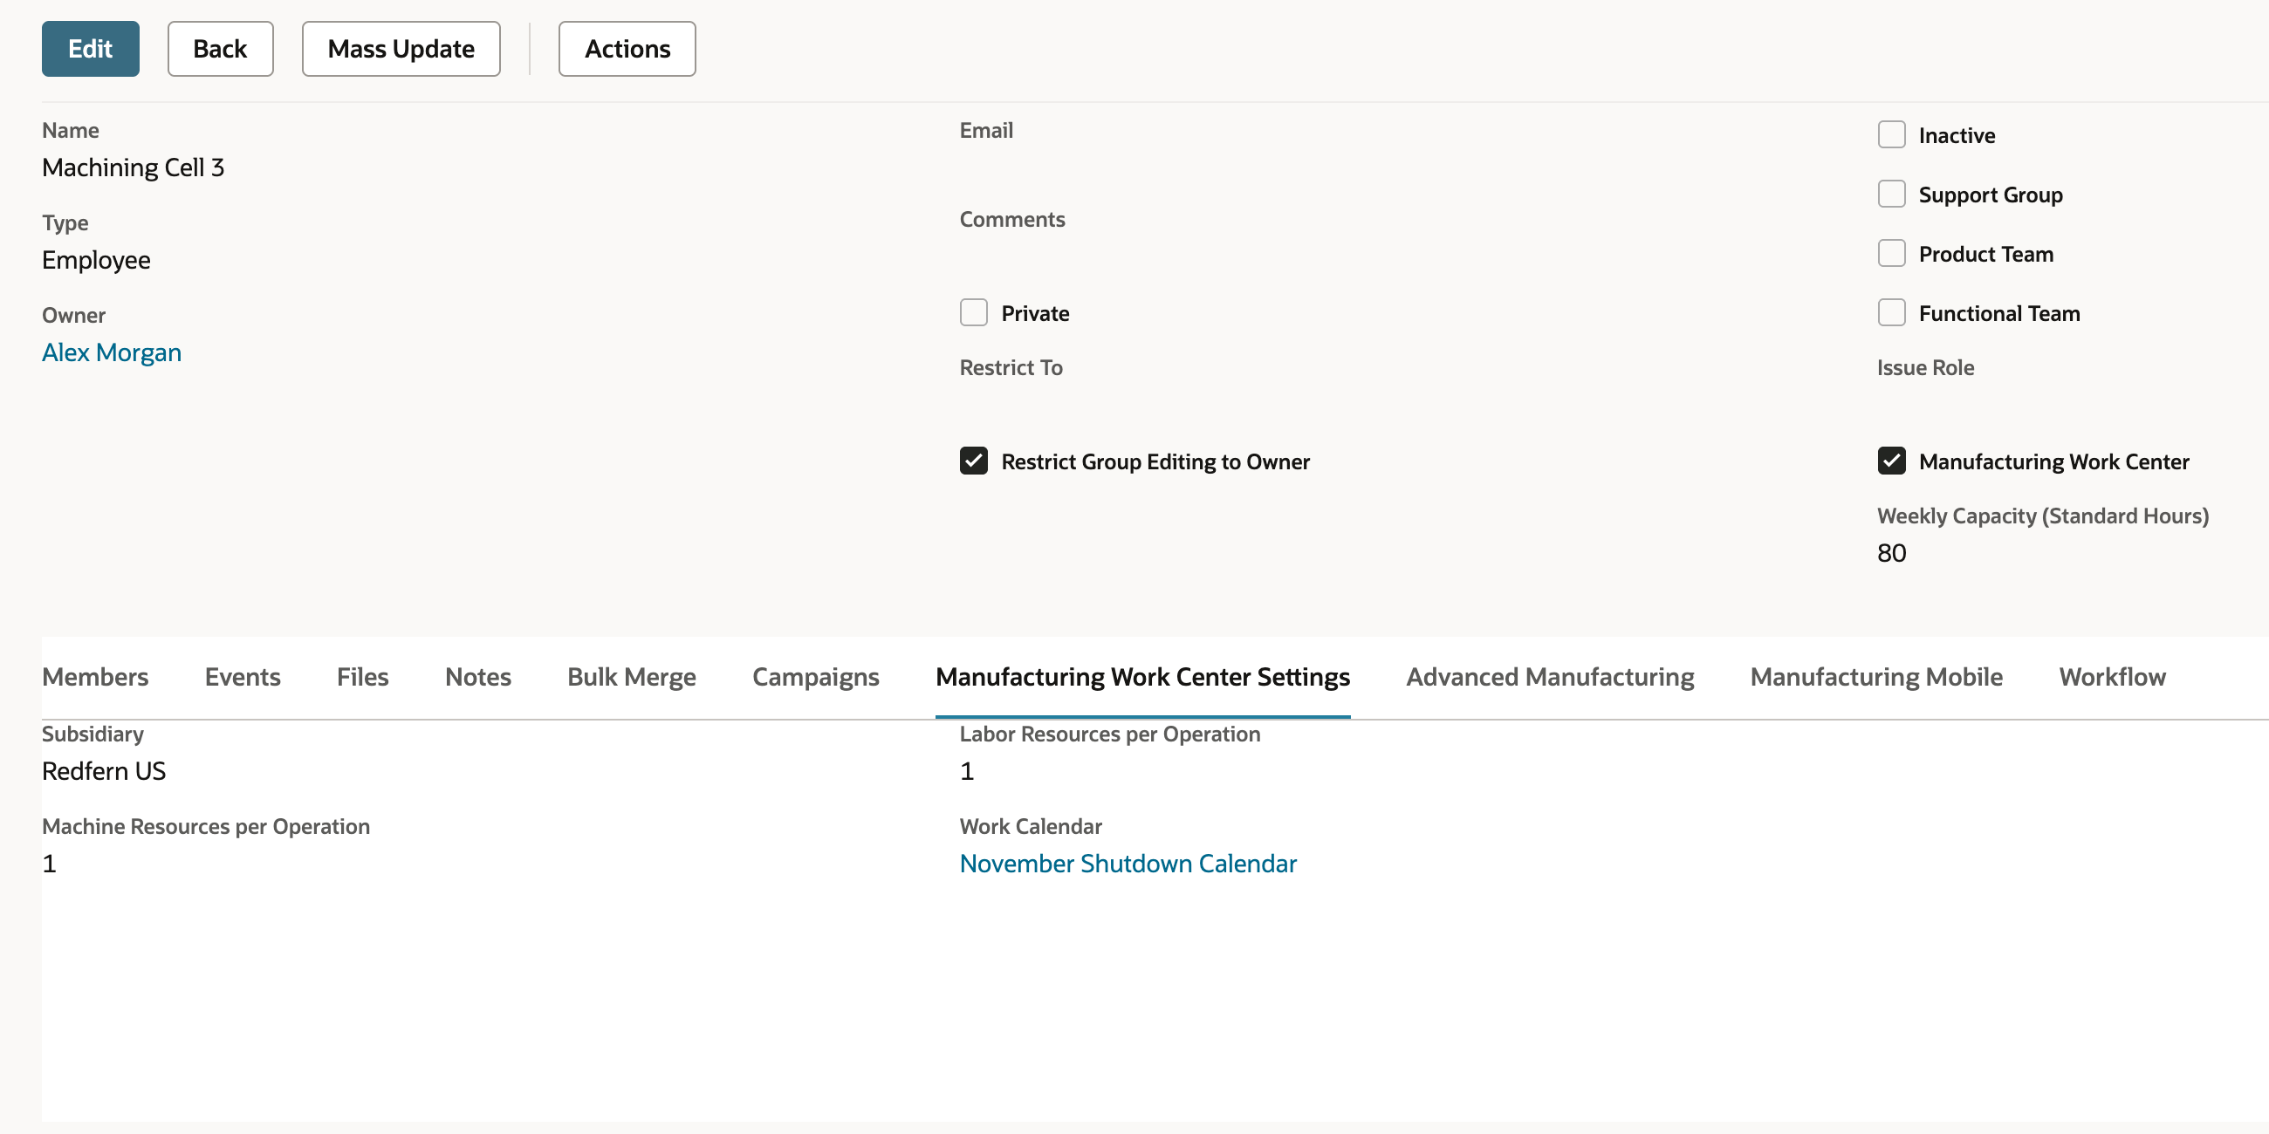Open the Files tab
2269x1134 pixels.
362,676
